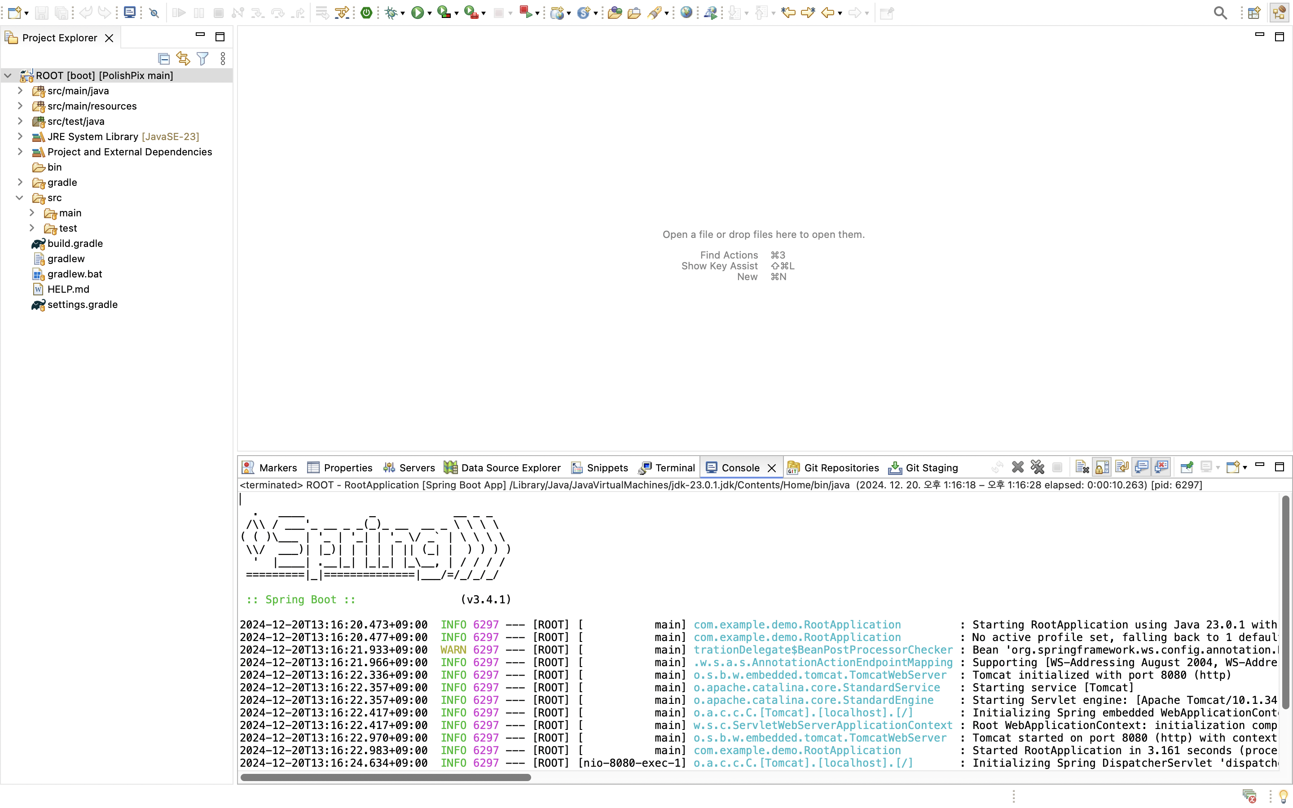This screenshot has width=1293, height=808.
Task: Click the Open Task folder icon
Action: pos(634,13)
